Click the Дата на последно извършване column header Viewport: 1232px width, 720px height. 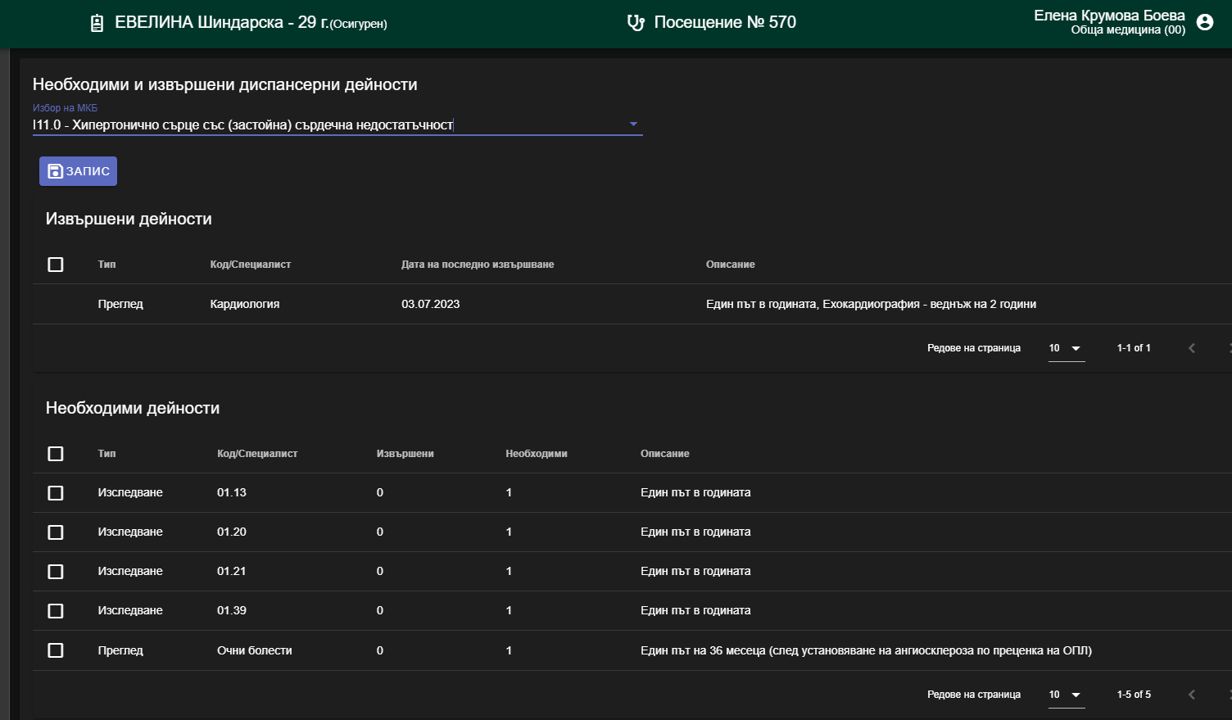478,265
